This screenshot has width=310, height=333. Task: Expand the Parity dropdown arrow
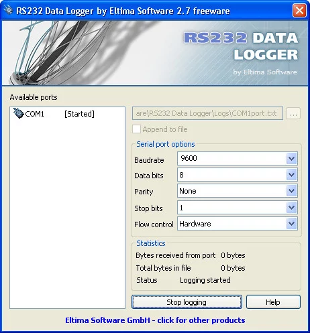click(291, 191)
